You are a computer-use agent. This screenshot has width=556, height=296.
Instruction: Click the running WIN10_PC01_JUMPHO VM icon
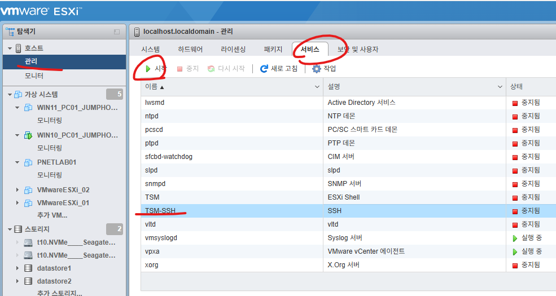tap(28, 135)
